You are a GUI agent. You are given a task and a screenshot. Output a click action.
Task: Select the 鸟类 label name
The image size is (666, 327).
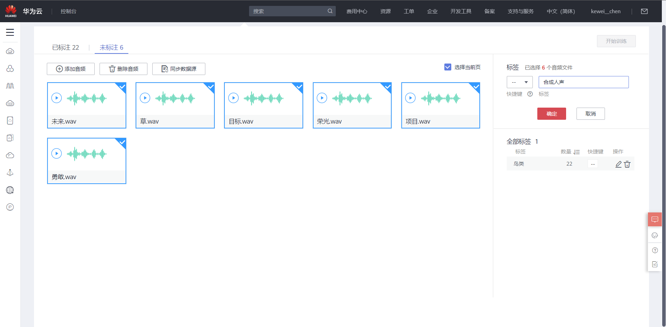click(519, 164)
